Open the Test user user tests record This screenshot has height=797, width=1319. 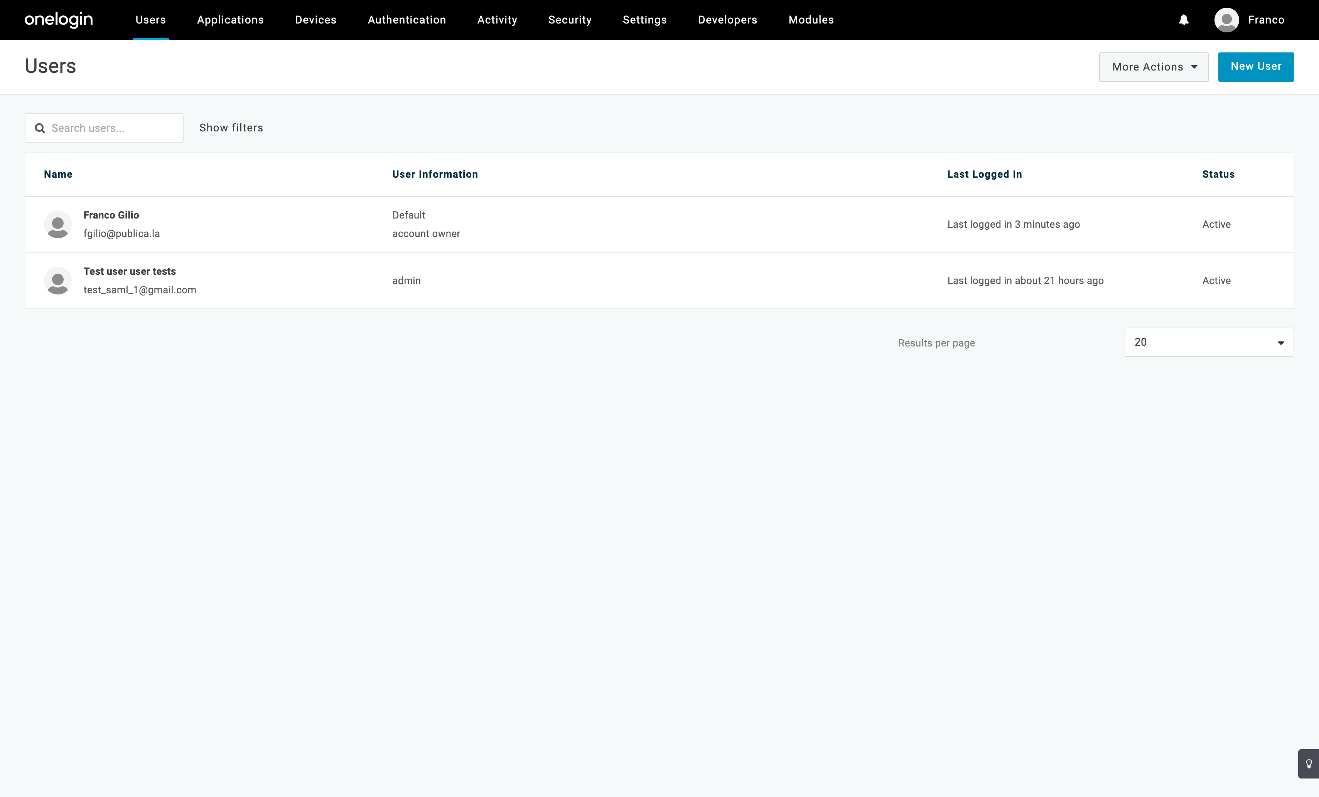(130, 271)
